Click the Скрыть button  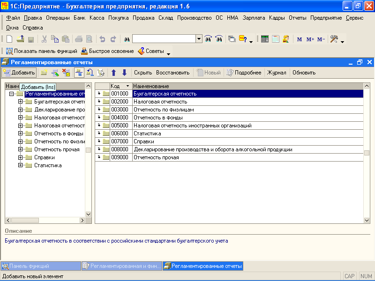click(143, 73)
